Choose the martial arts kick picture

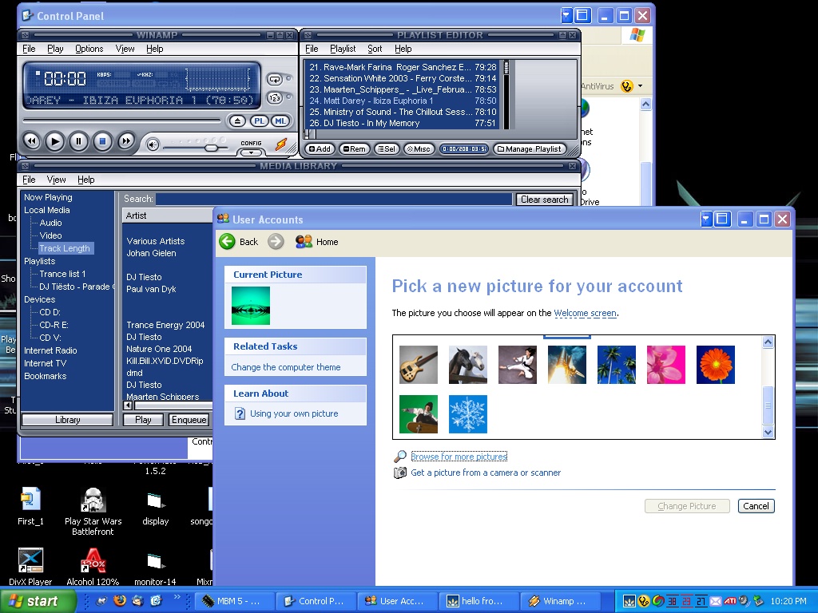tap(518, 364)
